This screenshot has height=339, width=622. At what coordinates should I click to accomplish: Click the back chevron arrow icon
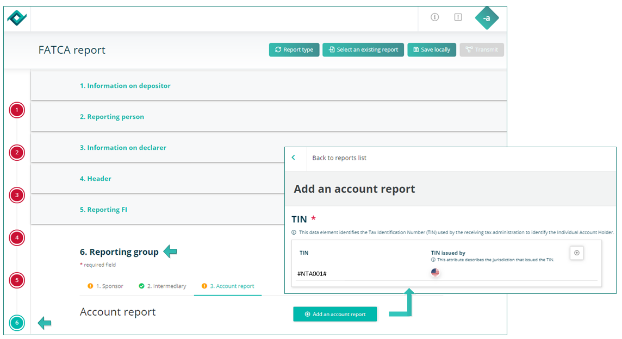pyautogui.click(x=294, y=158)
